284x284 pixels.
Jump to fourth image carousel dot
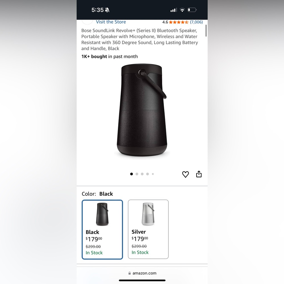pyautogui.click(x=147, y=174)
